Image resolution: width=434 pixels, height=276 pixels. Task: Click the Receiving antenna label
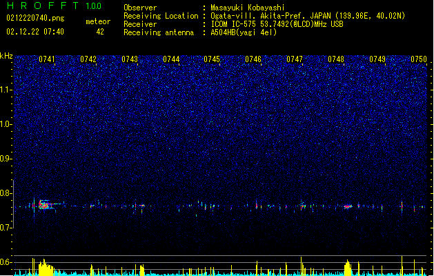pyautogui.click(x=159, y=32)
